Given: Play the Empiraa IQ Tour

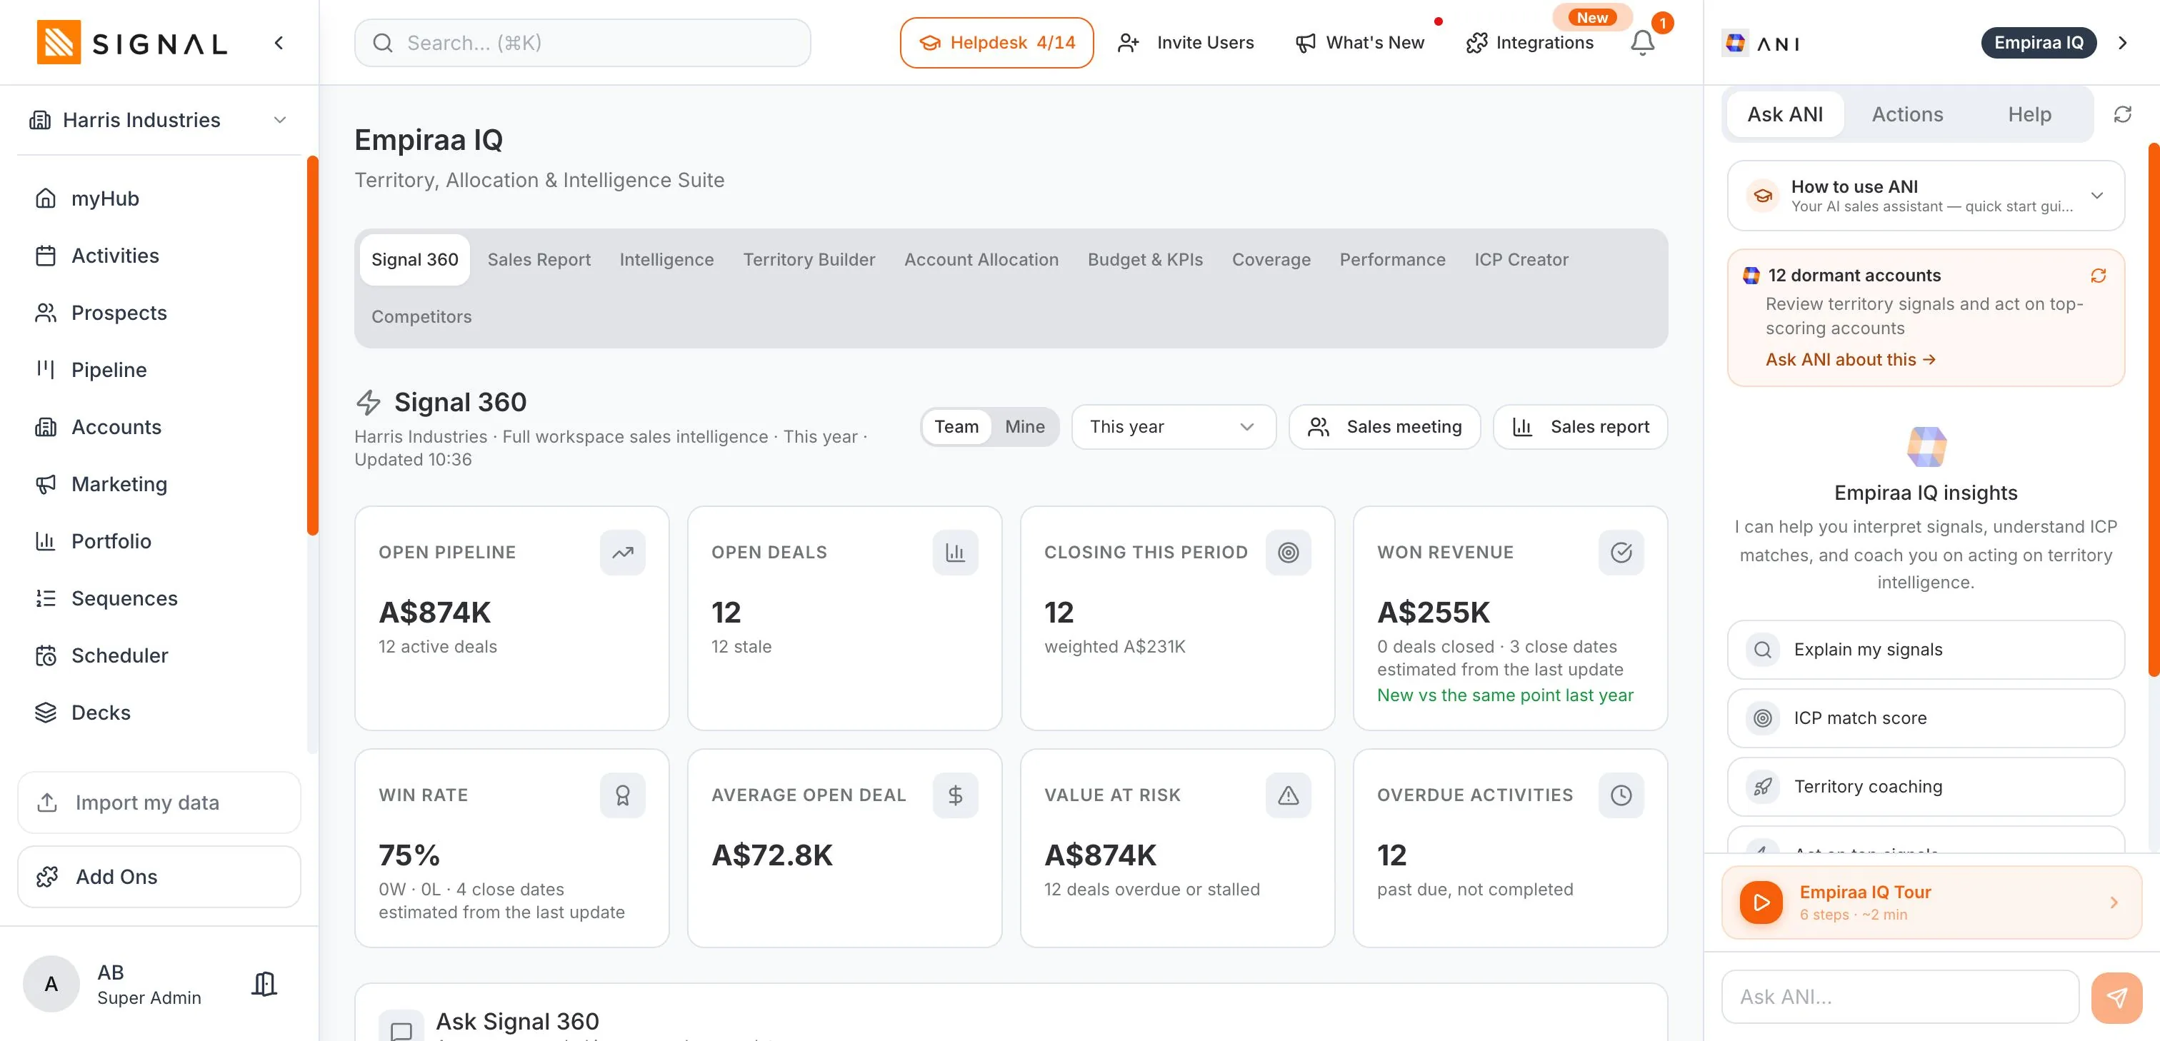Looking at the screenshot, I should pos(1761,902).
